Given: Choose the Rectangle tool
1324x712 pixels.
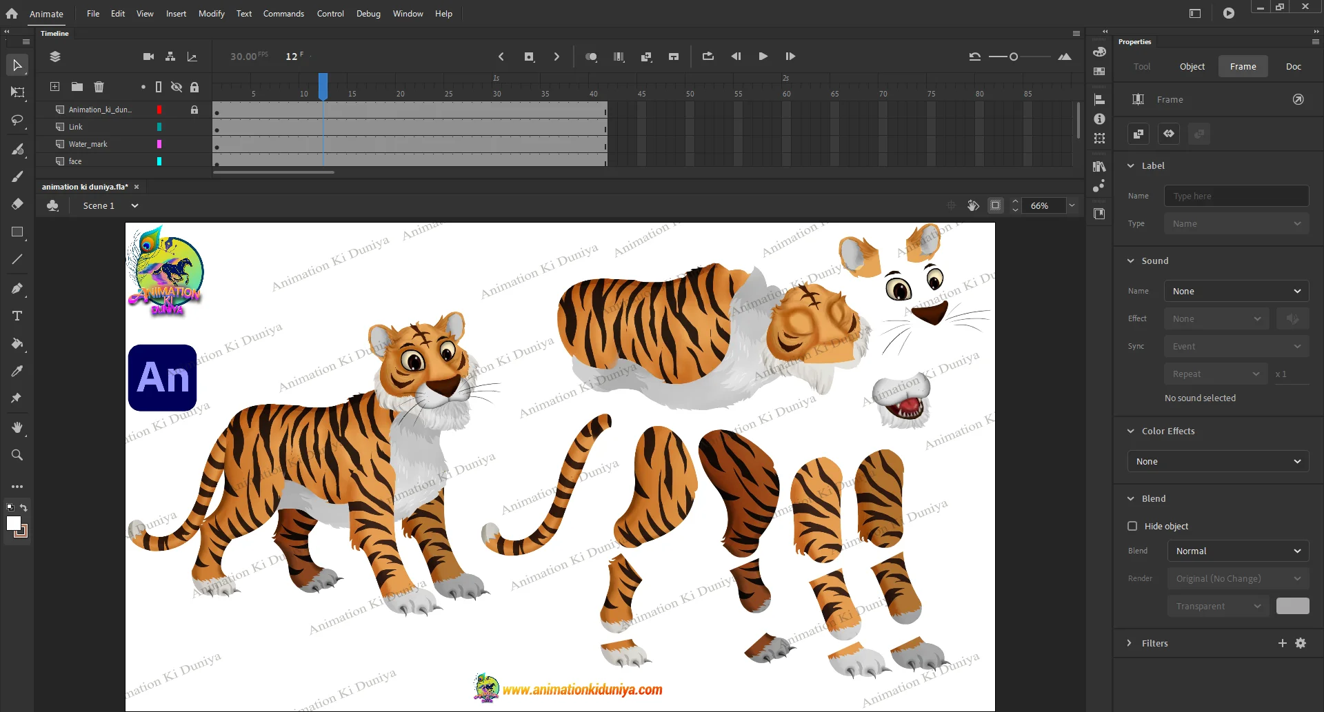Looking at the screenshot, I should coord(17,232).
